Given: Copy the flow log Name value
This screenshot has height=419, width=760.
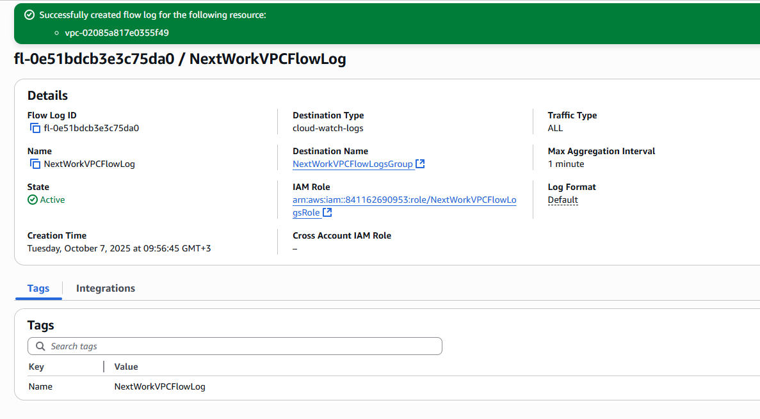Looking at the screenshot, I should point(35,164).
